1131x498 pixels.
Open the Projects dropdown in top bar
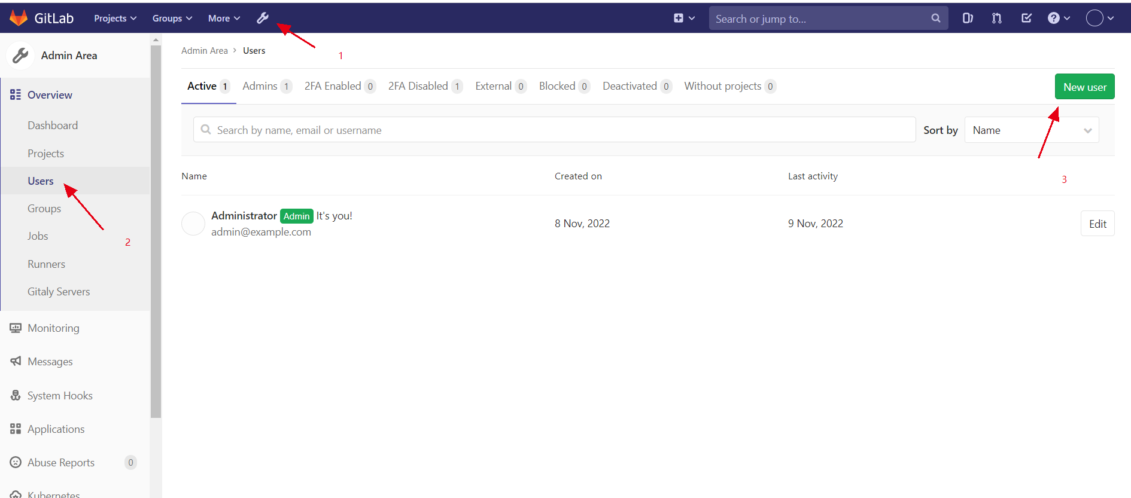[115, 19]
